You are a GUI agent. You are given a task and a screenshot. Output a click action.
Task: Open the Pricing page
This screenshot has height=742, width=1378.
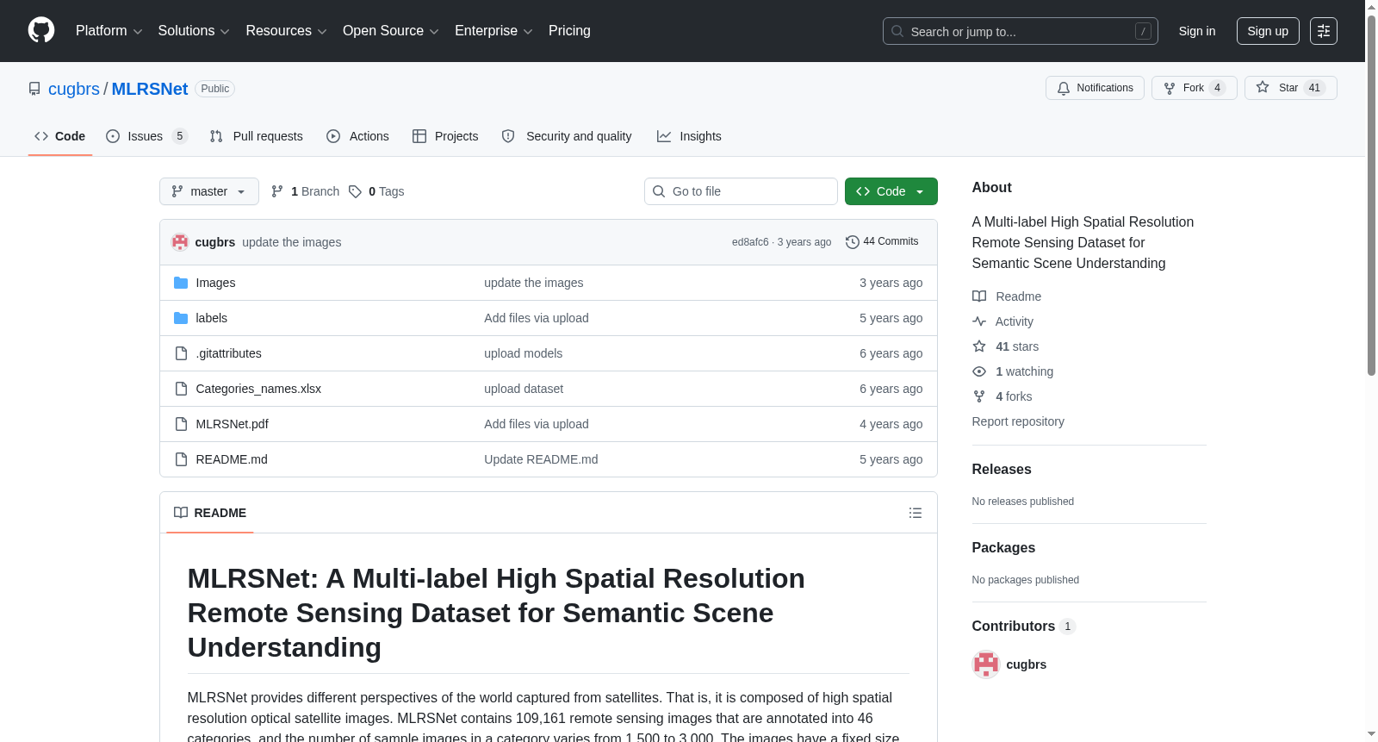pyautogui.click(x=569, y=31)
